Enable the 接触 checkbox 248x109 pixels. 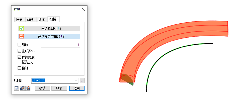tap(19, 68)
